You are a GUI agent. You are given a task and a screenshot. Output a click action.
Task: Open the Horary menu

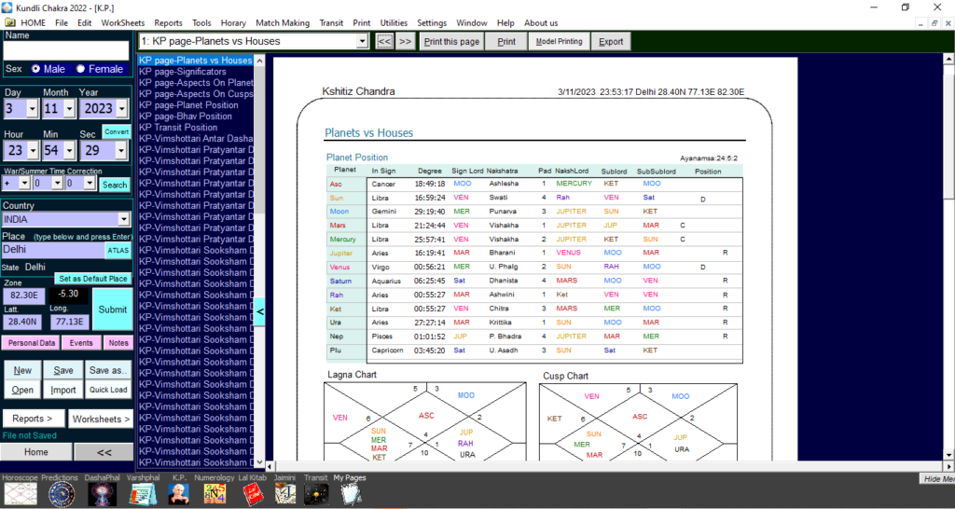pyautogui.click(x=232, y=23)
